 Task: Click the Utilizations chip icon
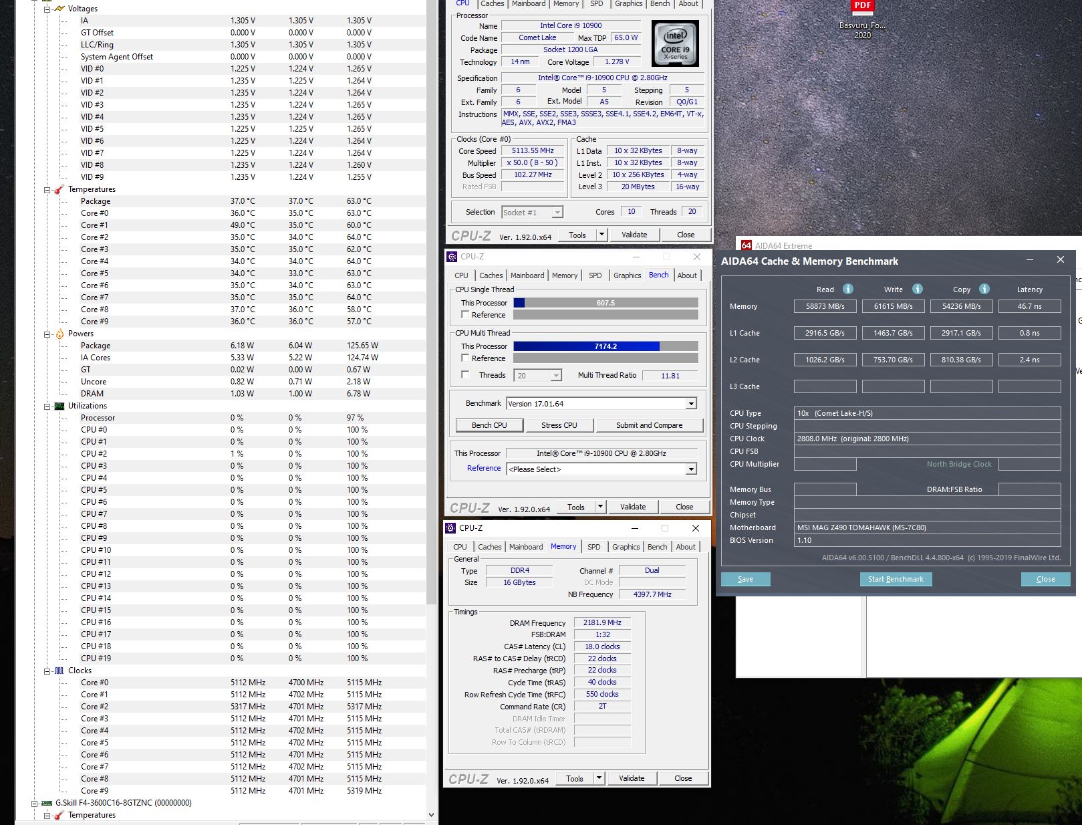coord(59,406)
